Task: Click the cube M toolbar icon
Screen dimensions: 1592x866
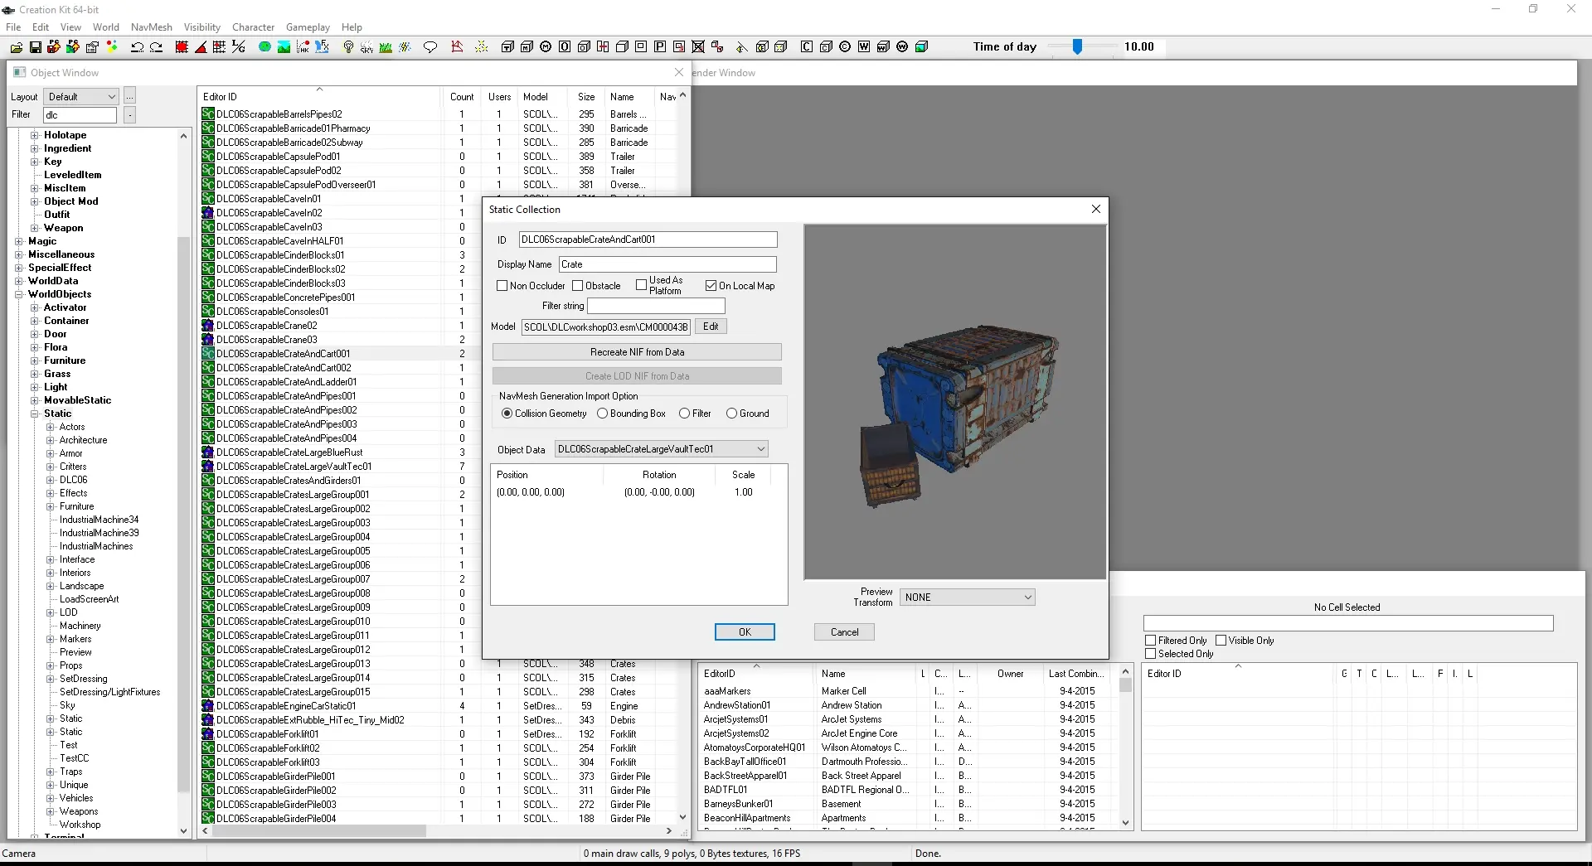Action: click(x=527, y=47)
